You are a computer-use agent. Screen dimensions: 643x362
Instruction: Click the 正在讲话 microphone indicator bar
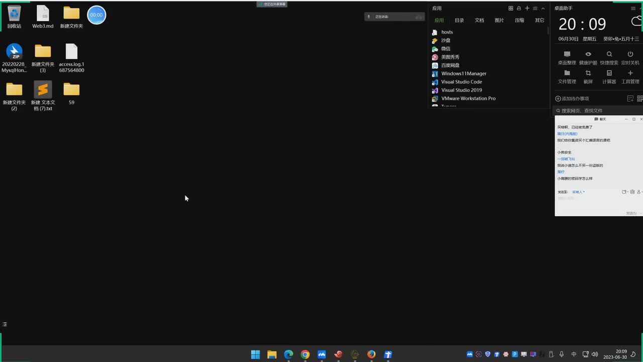395,17
